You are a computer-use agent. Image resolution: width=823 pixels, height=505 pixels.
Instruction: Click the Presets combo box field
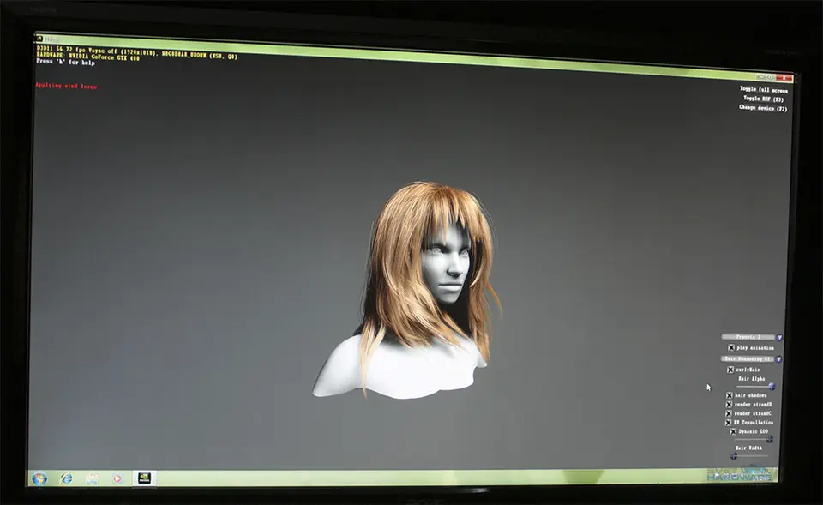point(748,337)
